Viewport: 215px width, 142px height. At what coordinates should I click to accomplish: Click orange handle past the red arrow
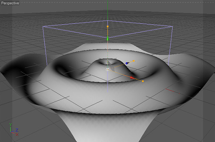tap(143, 81)
